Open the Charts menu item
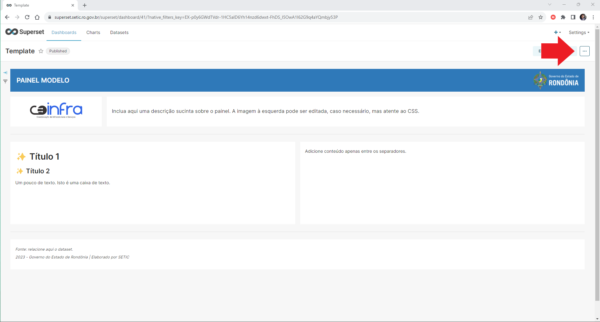The height and width of the screenshot is (322, 600). point(93,32)
